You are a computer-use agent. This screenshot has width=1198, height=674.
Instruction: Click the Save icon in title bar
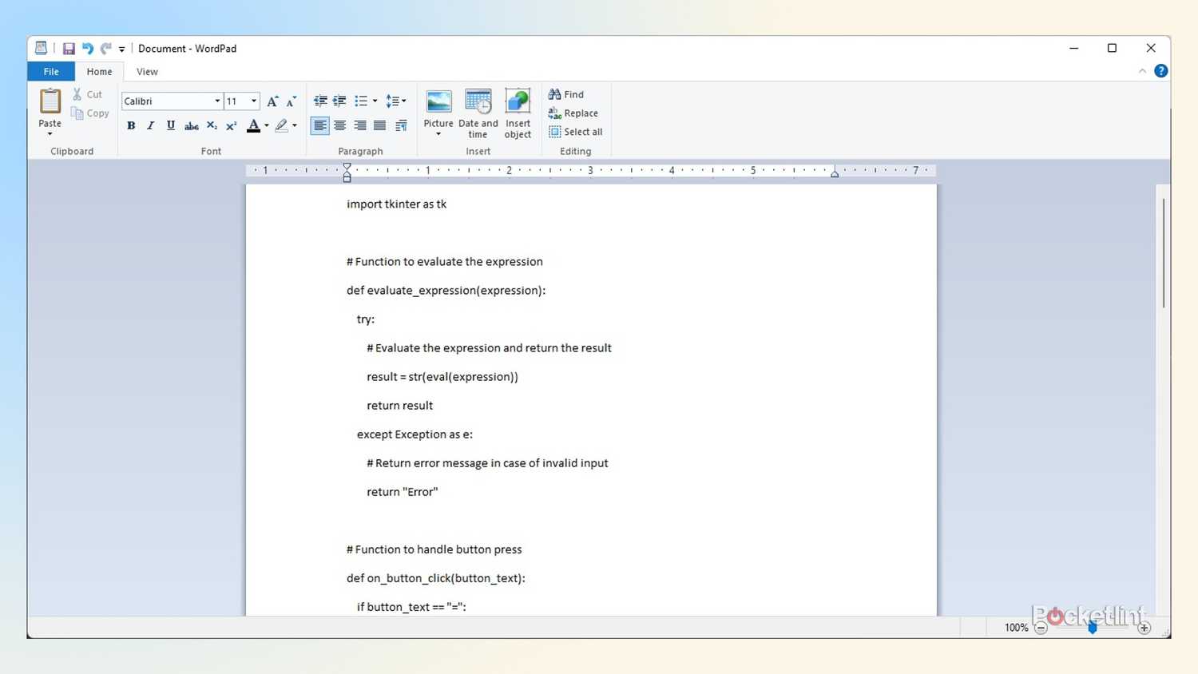click(x=69, y=49)
